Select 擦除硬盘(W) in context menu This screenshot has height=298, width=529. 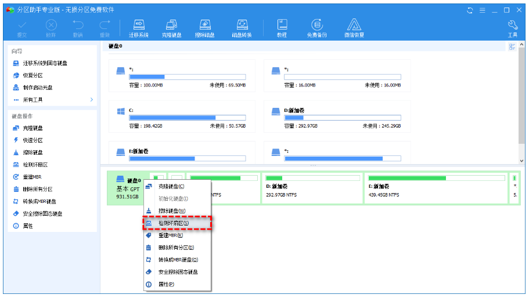[x=178, y=211]
